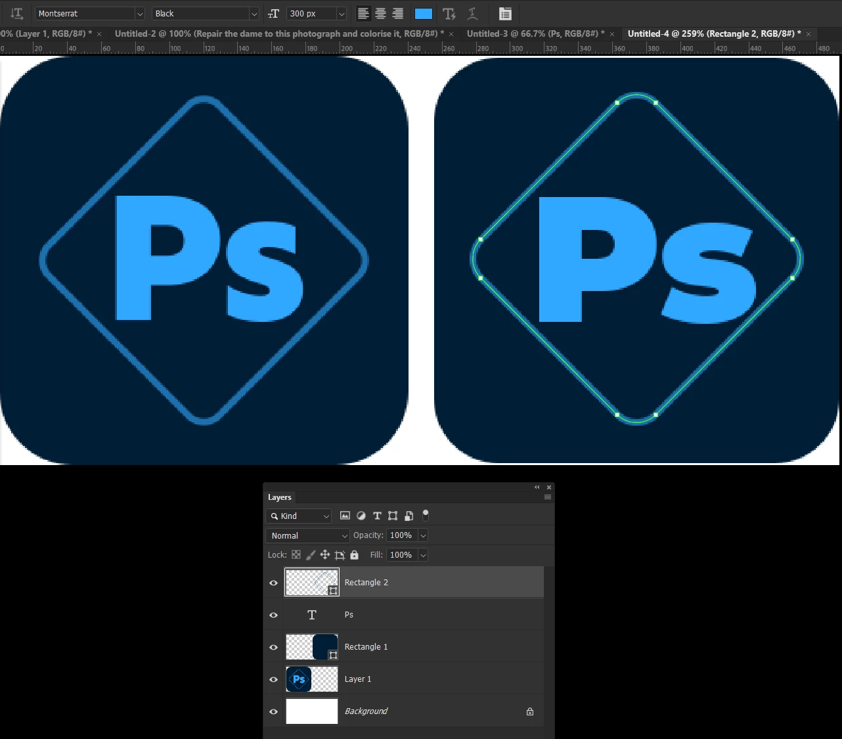Expand the Fill slider dropdown arrow
This screenshot has height=739, width=842.
[423, 555]
